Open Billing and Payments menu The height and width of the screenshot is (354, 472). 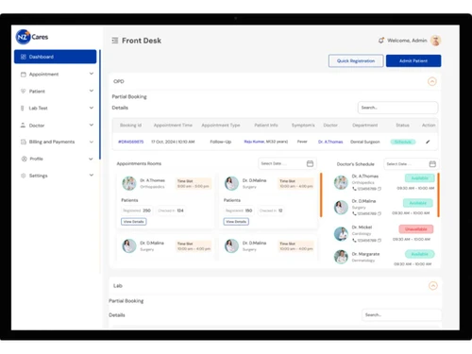click(x=56, y=142)
